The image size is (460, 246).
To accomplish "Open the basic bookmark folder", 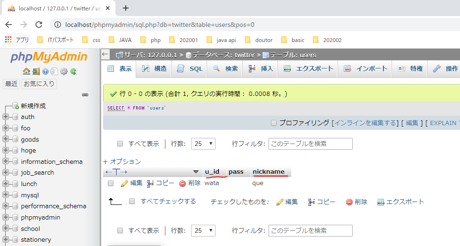I will click(293, 40).
